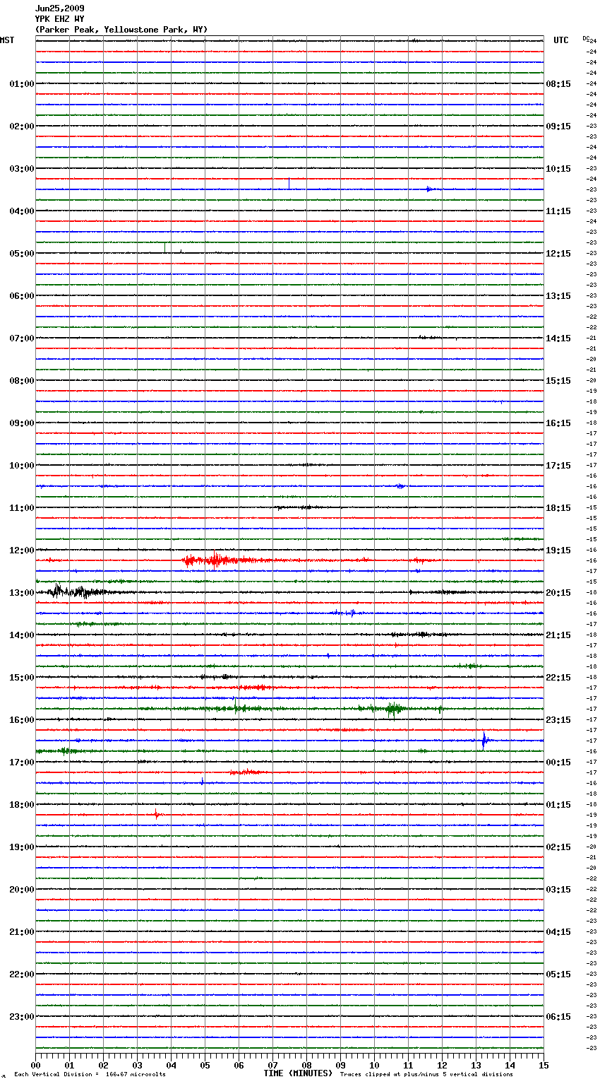
Task: Select the 11:00 MST time label
Action: pos(22,508)
